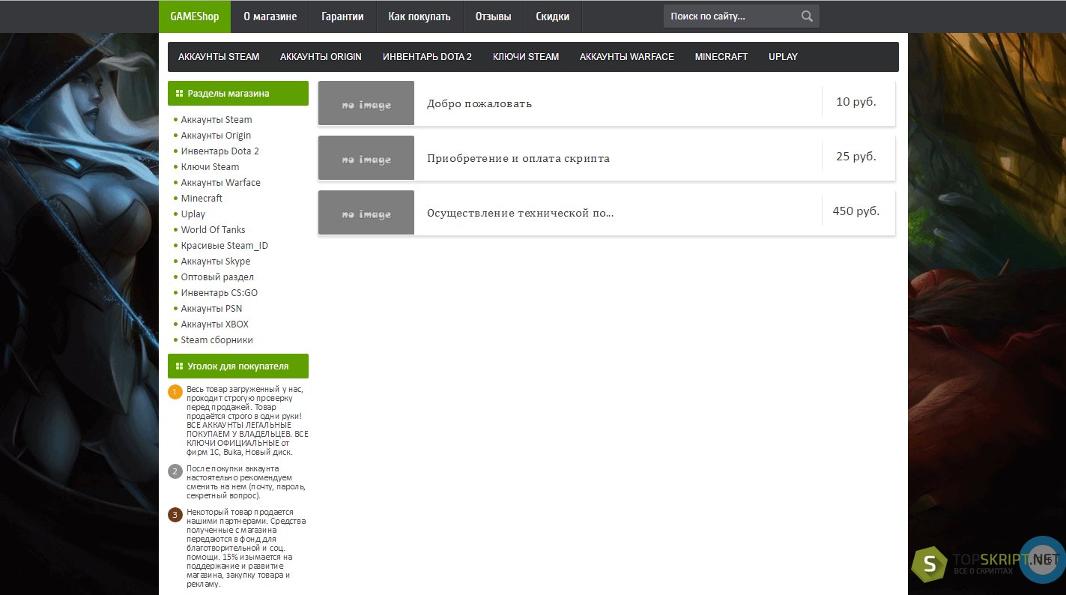
Task: Click the search magnifier icon
Action: (807, 16)
